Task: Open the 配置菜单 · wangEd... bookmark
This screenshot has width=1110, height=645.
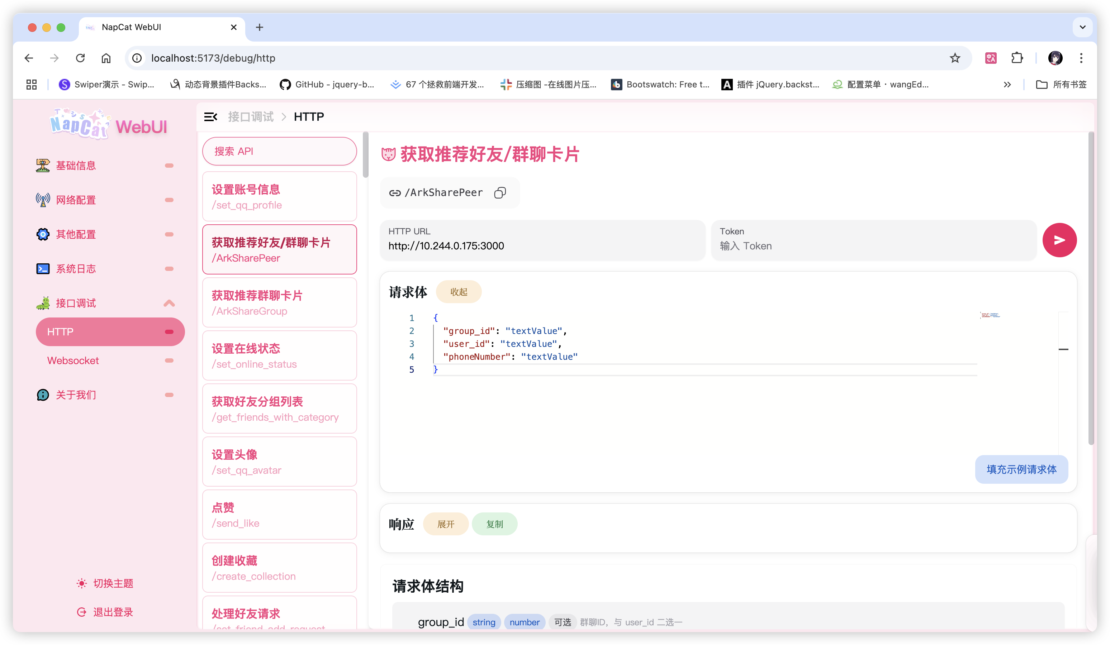Action: pyautogui.click(x=880, y=85)
